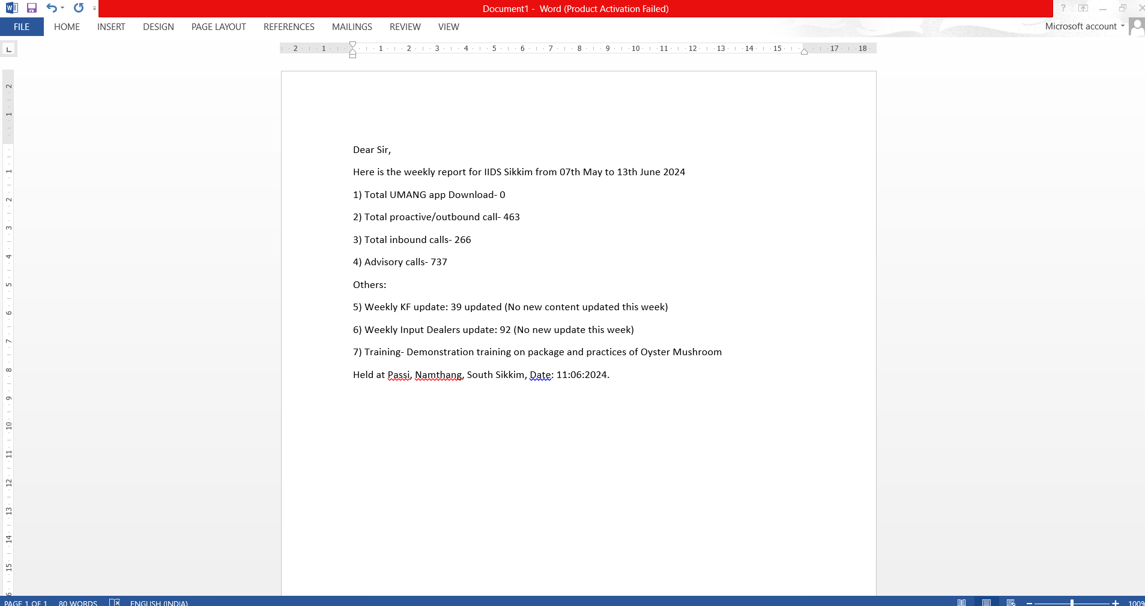Click the user account avatar picture
1145x606 pixels.
tap(1137, 26)
